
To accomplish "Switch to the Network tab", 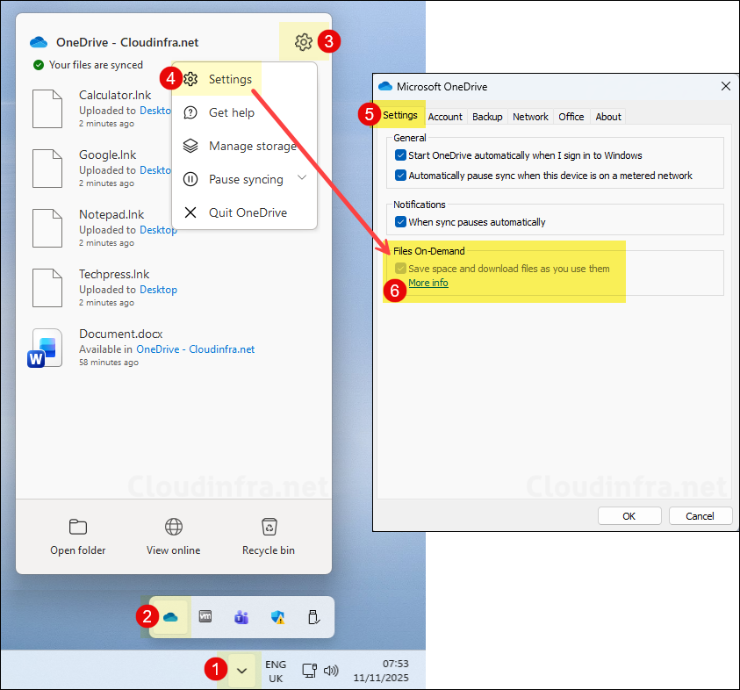I will [530, 116].
